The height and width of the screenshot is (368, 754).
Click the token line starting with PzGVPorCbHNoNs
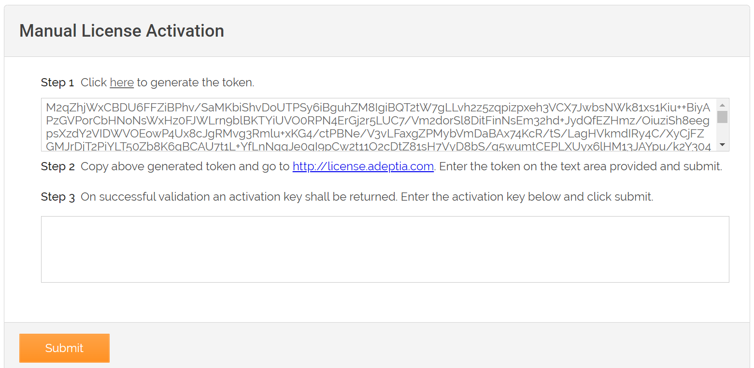click(378, 120)
